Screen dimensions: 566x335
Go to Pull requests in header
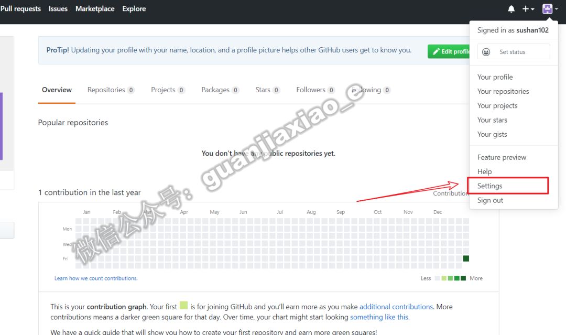coord(20,9)
